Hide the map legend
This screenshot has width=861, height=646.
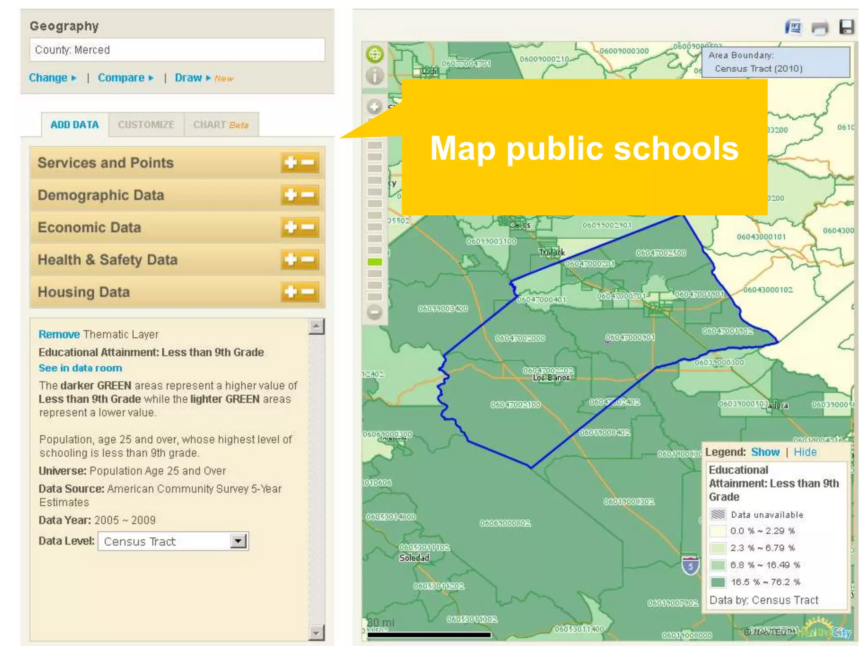point(805,452)
